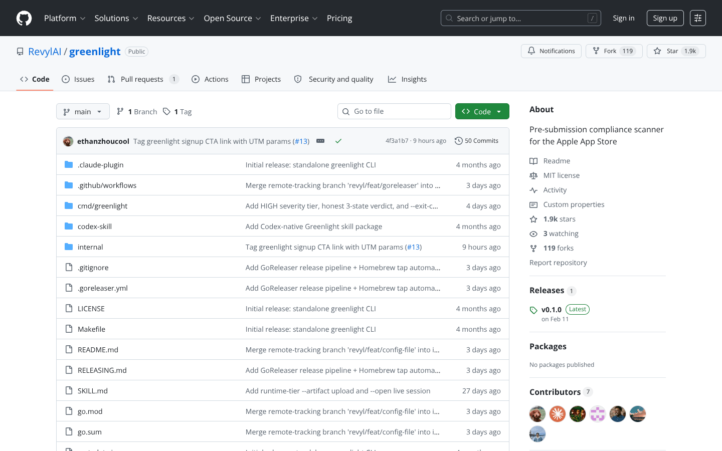The width and height of the screenshot is (722, 451).
Task: Focus the Search or jump to field
Action: [521, 18]
